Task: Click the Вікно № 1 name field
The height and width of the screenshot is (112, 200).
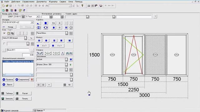Action: (18, 50)
